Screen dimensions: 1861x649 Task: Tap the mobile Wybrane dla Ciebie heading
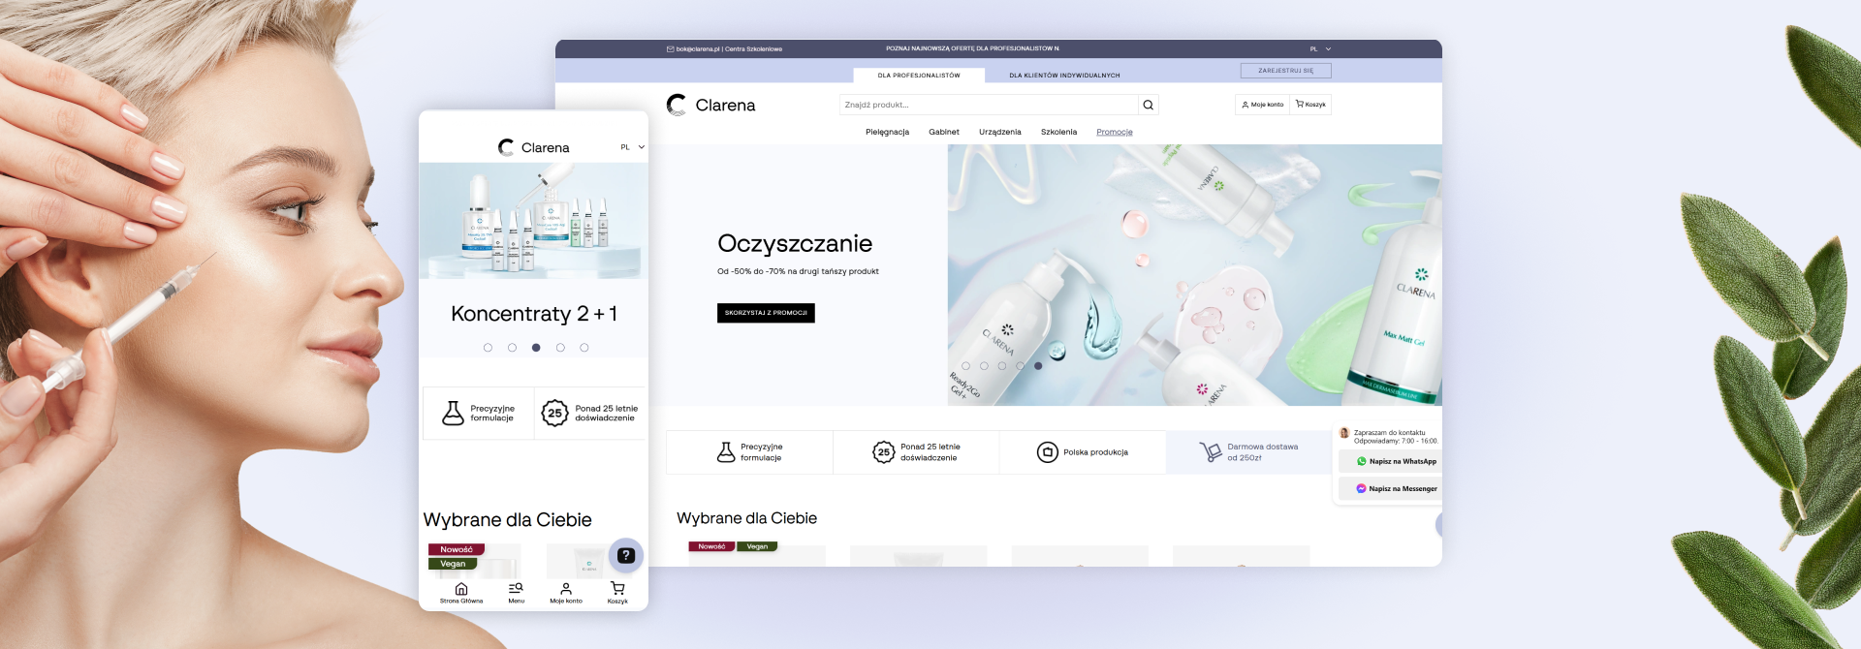(507, 520)
